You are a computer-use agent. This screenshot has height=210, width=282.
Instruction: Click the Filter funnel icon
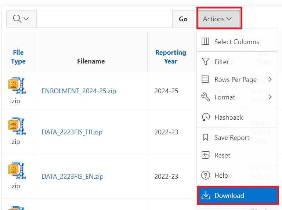click(206, 62)
